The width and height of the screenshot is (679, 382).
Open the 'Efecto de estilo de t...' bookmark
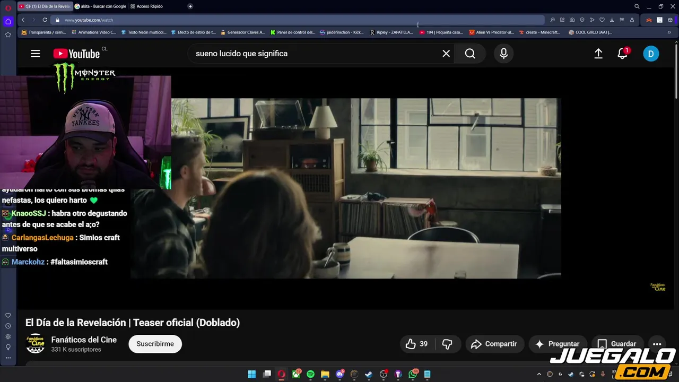(193, 32)
